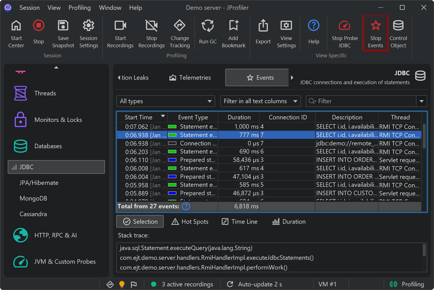The image size is (434, 290).
Task: Click the Save Snapshot icon
Action: pos(63,26)
